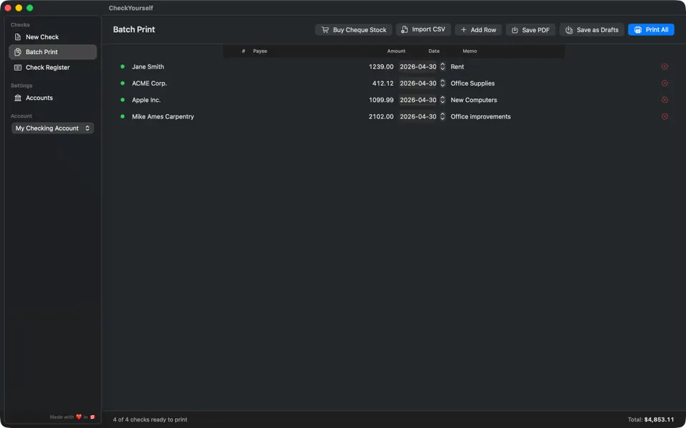Click the Batch Print sidebar icon
This screenshot has width=686, height=428.
click(17, 52)
